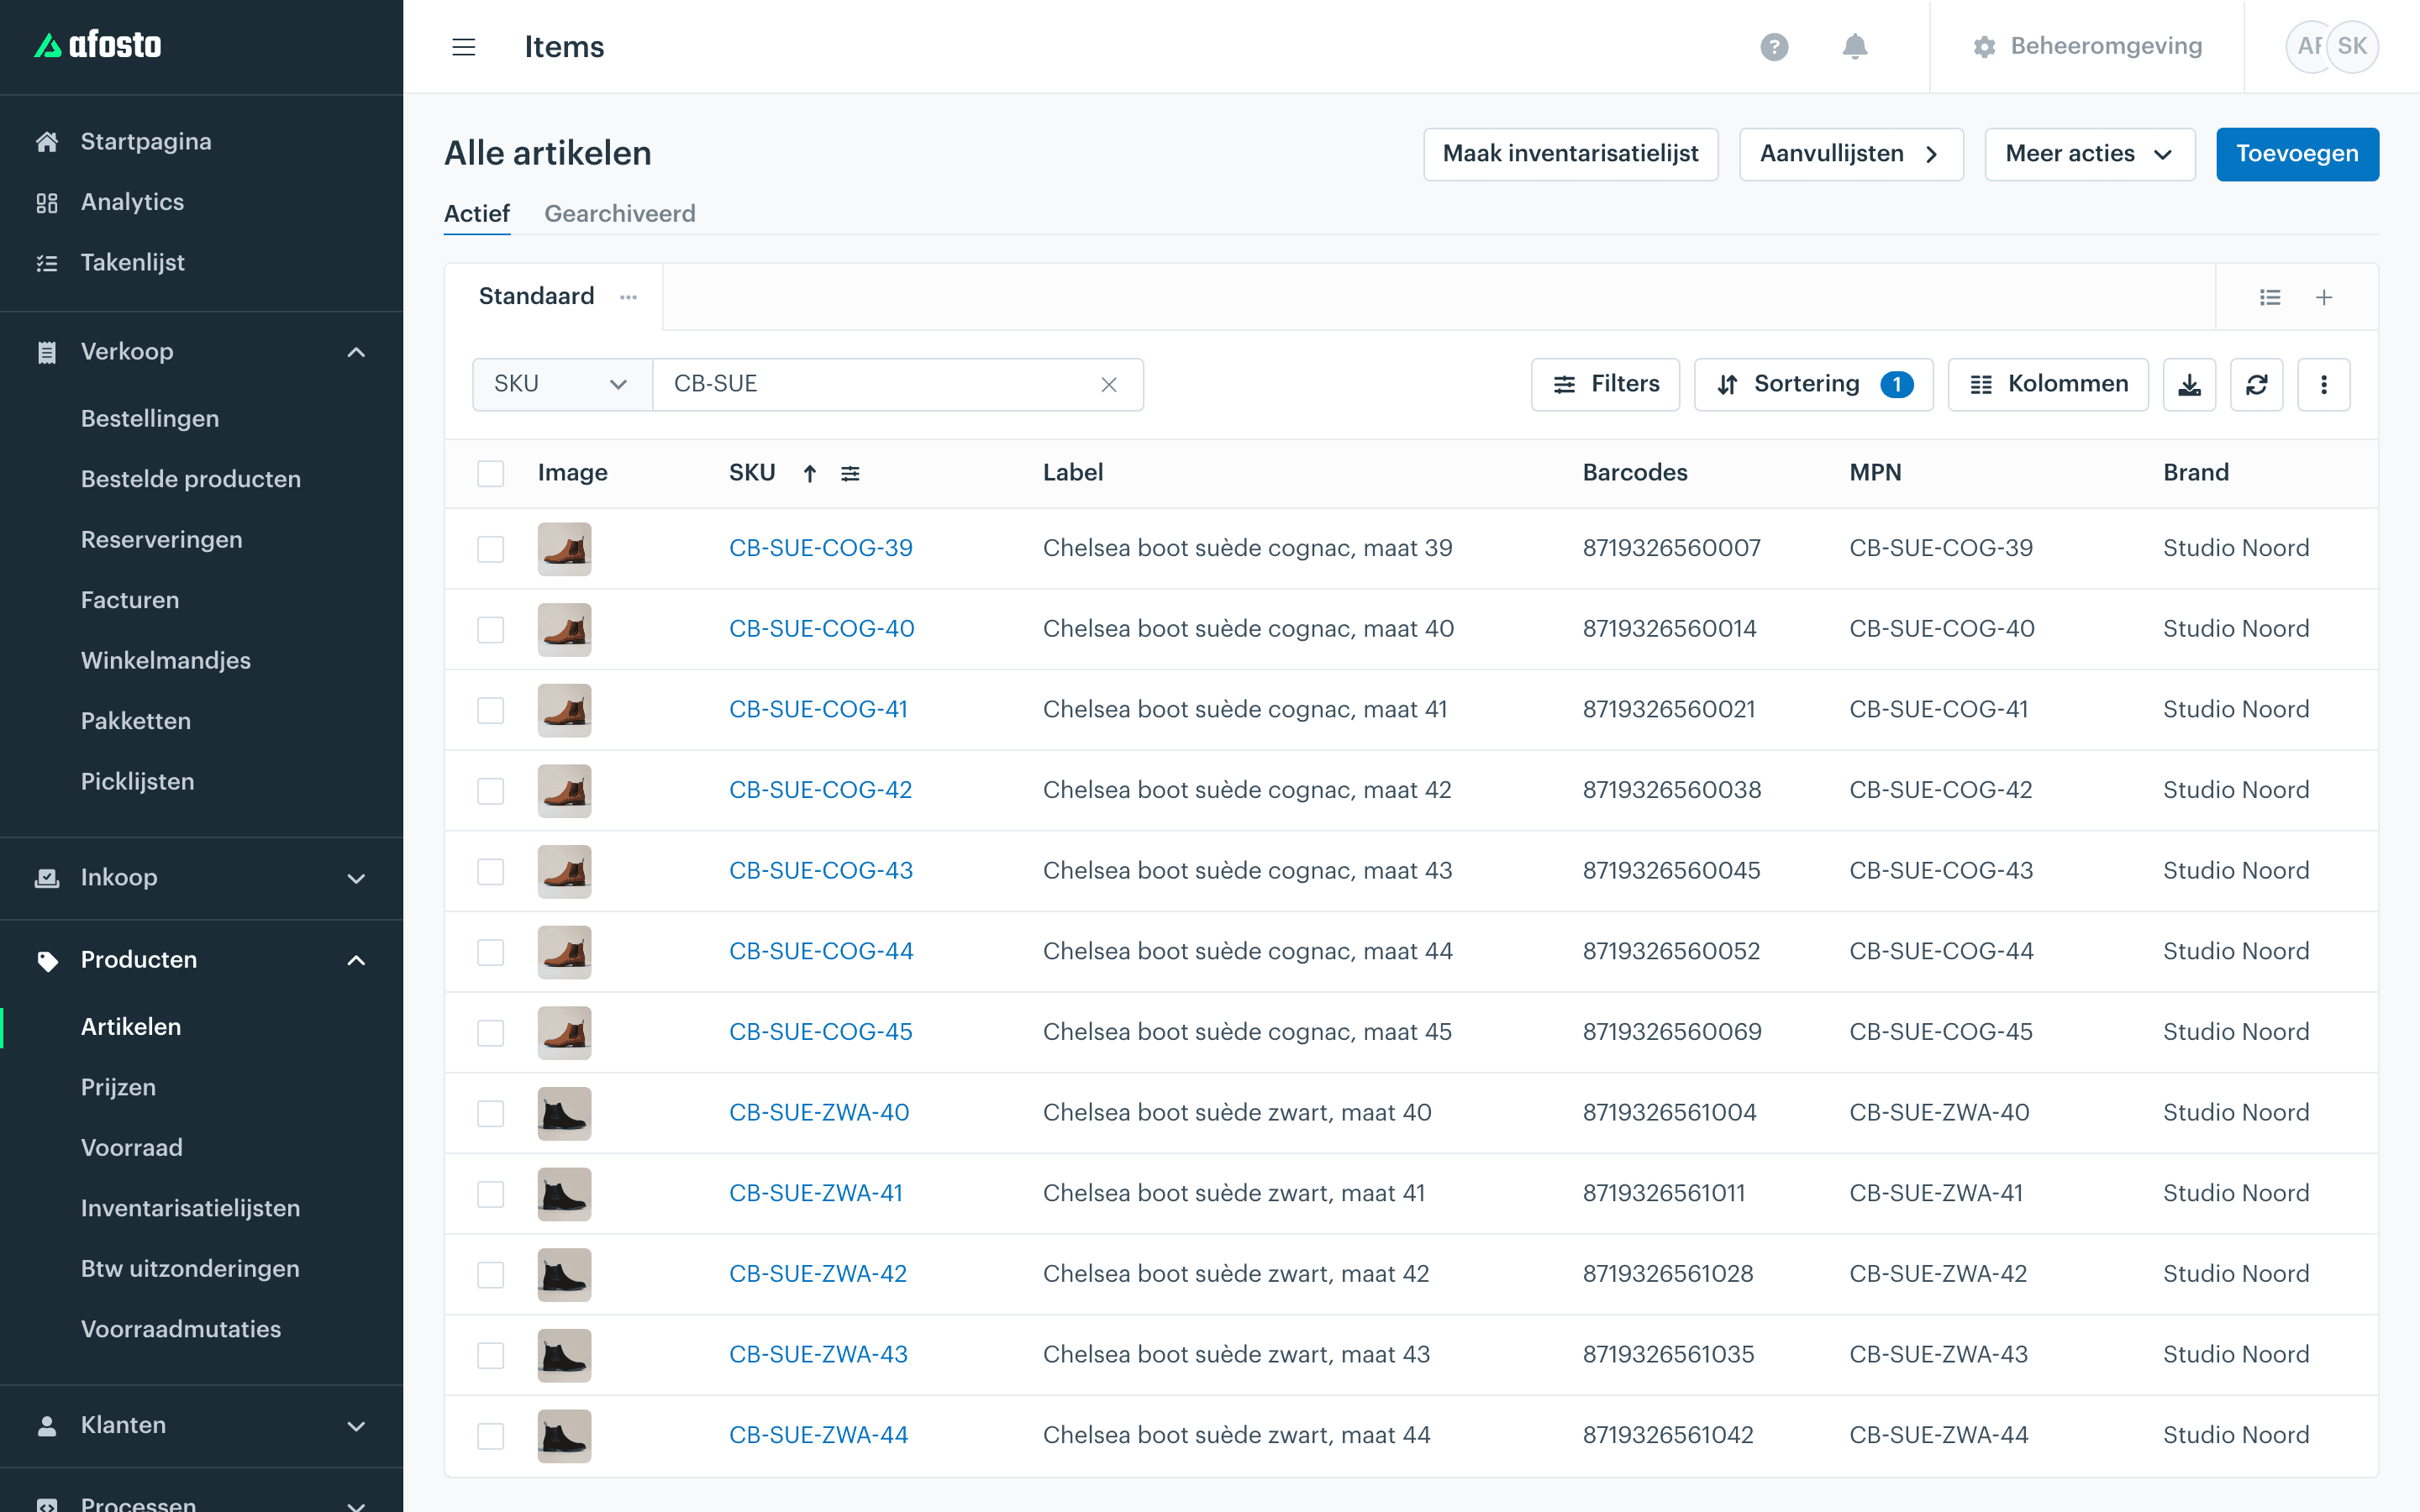Add a new view with plus icon

pos(2324,297)
